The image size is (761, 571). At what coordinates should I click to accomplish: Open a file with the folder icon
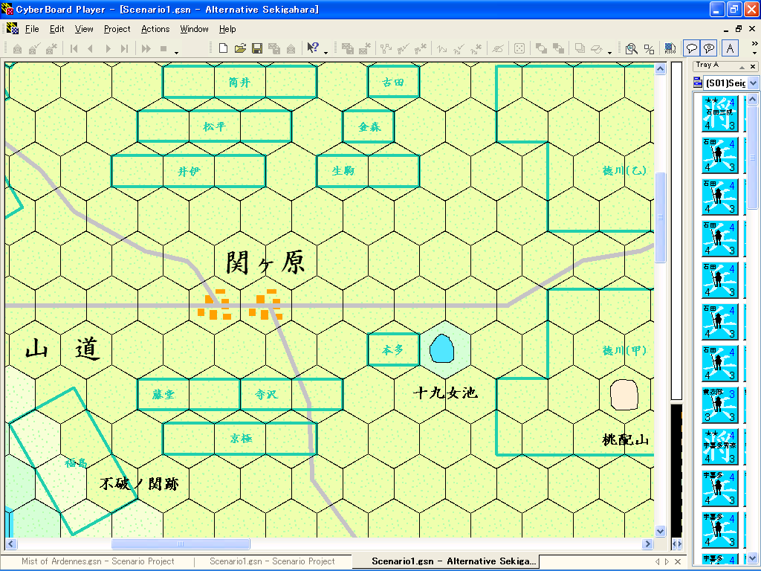[240, 49]
